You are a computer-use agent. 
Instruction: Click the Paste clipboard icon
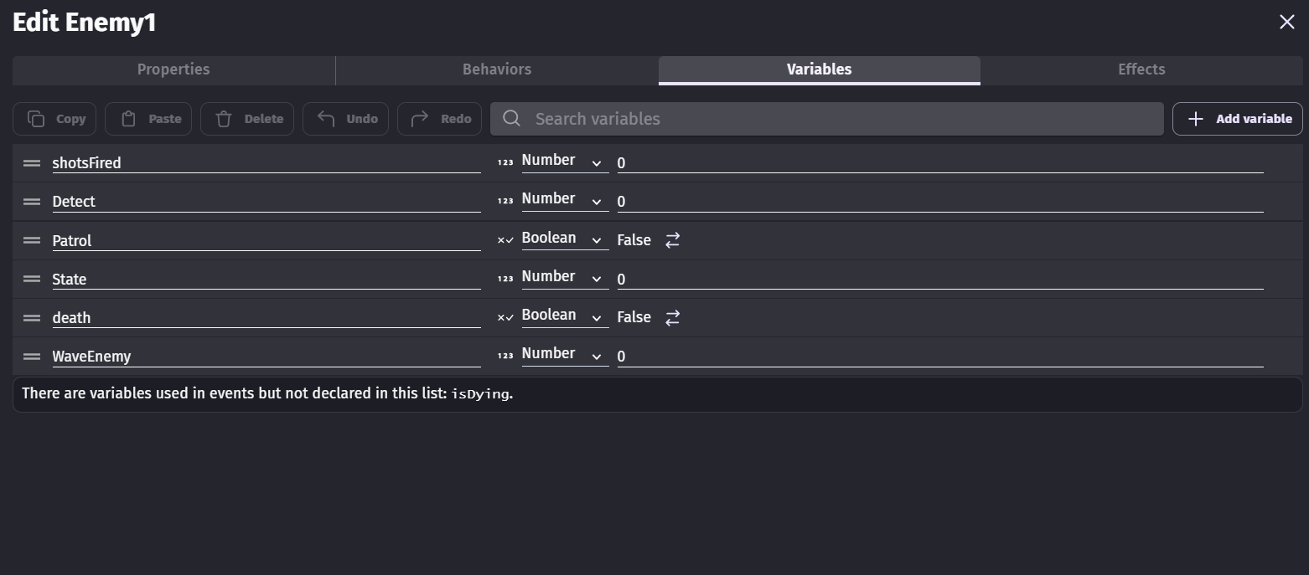pos(129,119)
